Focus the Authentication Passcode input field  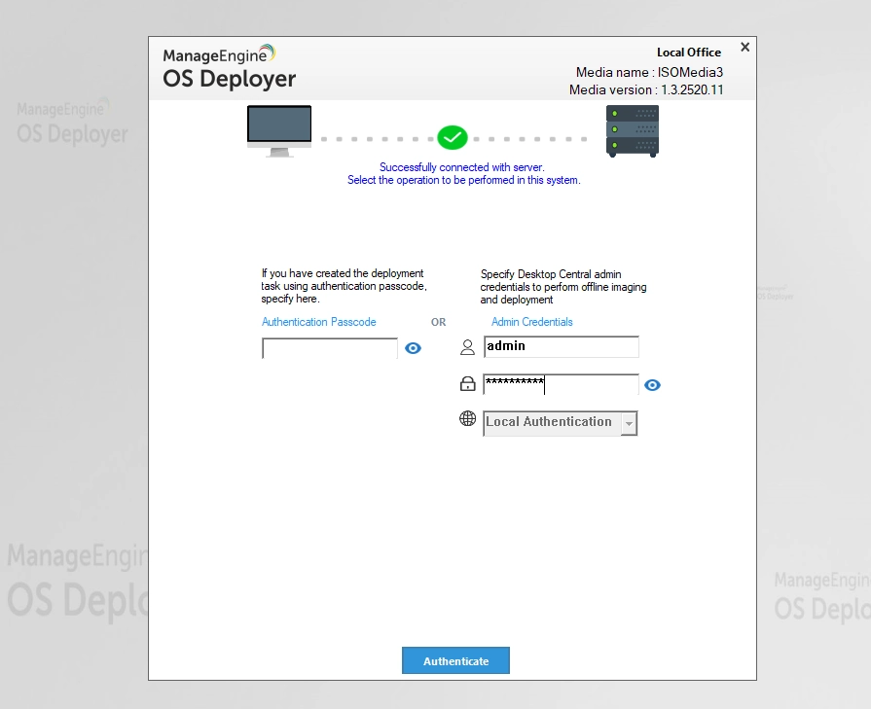(329, 348)
